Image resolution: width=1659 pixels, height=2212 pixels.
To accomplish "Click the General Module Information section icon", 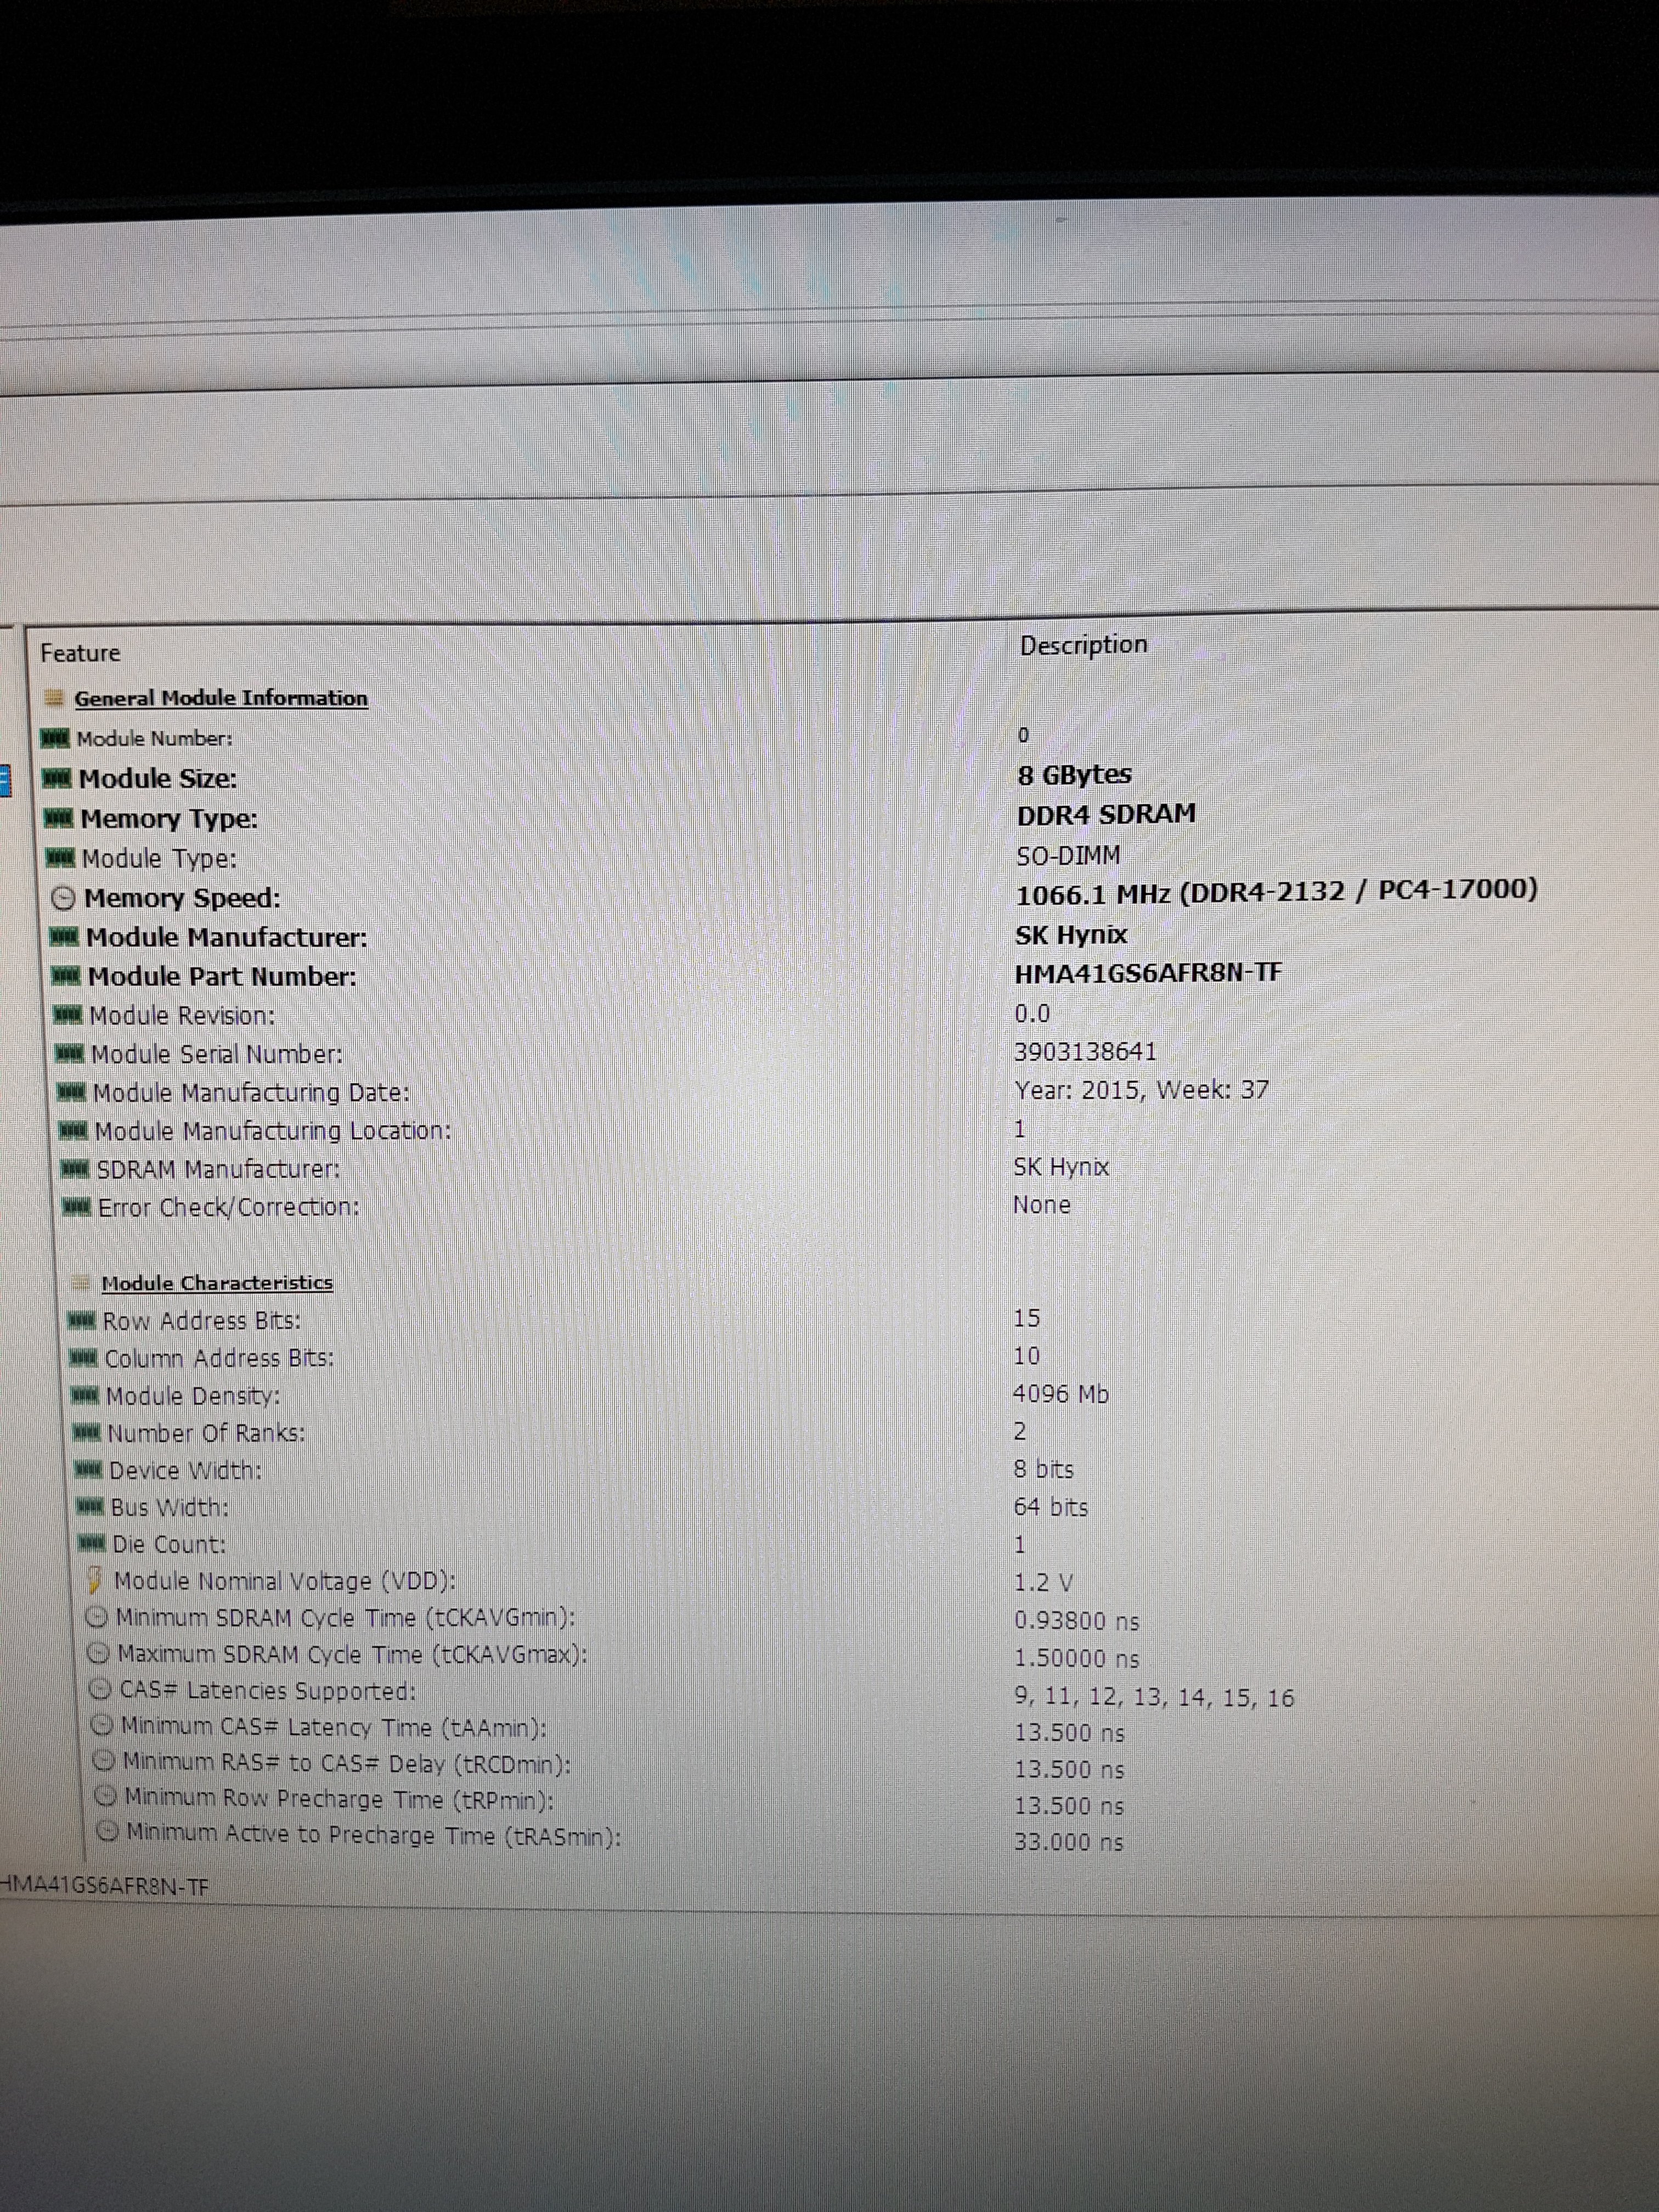I will (55, 698).
